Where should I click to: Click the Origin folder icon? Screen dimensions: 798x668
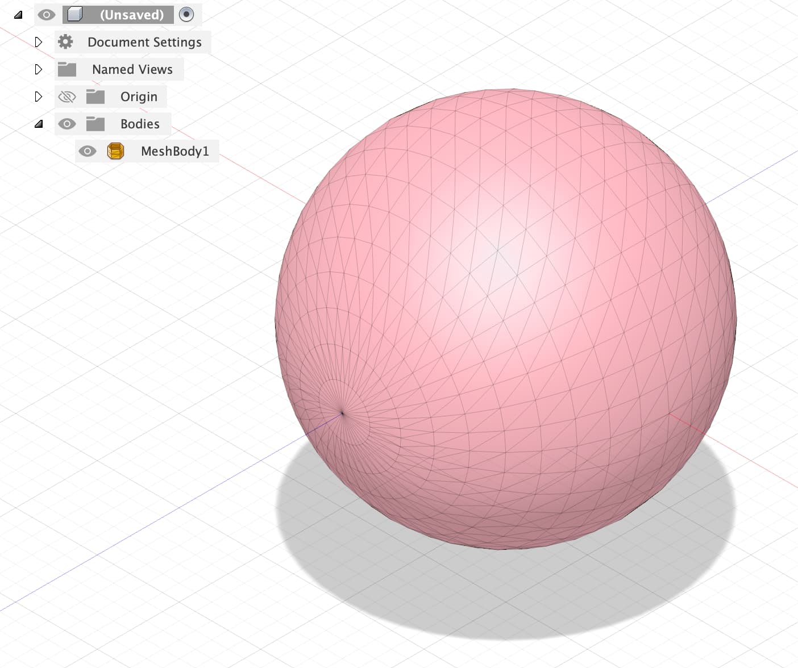coord(95,97)
